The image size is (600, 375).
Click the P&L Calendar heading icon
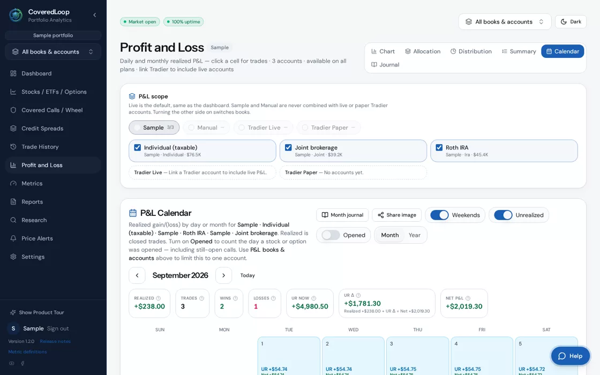133,213
